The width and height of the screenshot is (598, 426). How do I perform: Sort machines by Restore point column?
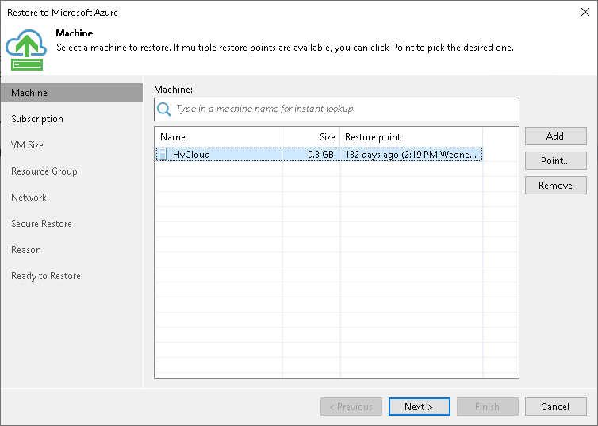pos(411,137)
